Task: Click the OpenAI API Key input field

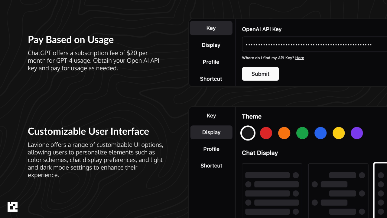Action: [314, 45]
